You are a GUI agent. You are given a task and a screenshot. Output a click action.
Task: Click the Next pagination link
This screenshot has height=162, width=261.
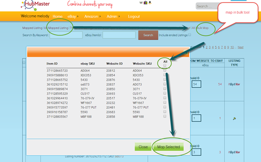(x=241, y=47)
